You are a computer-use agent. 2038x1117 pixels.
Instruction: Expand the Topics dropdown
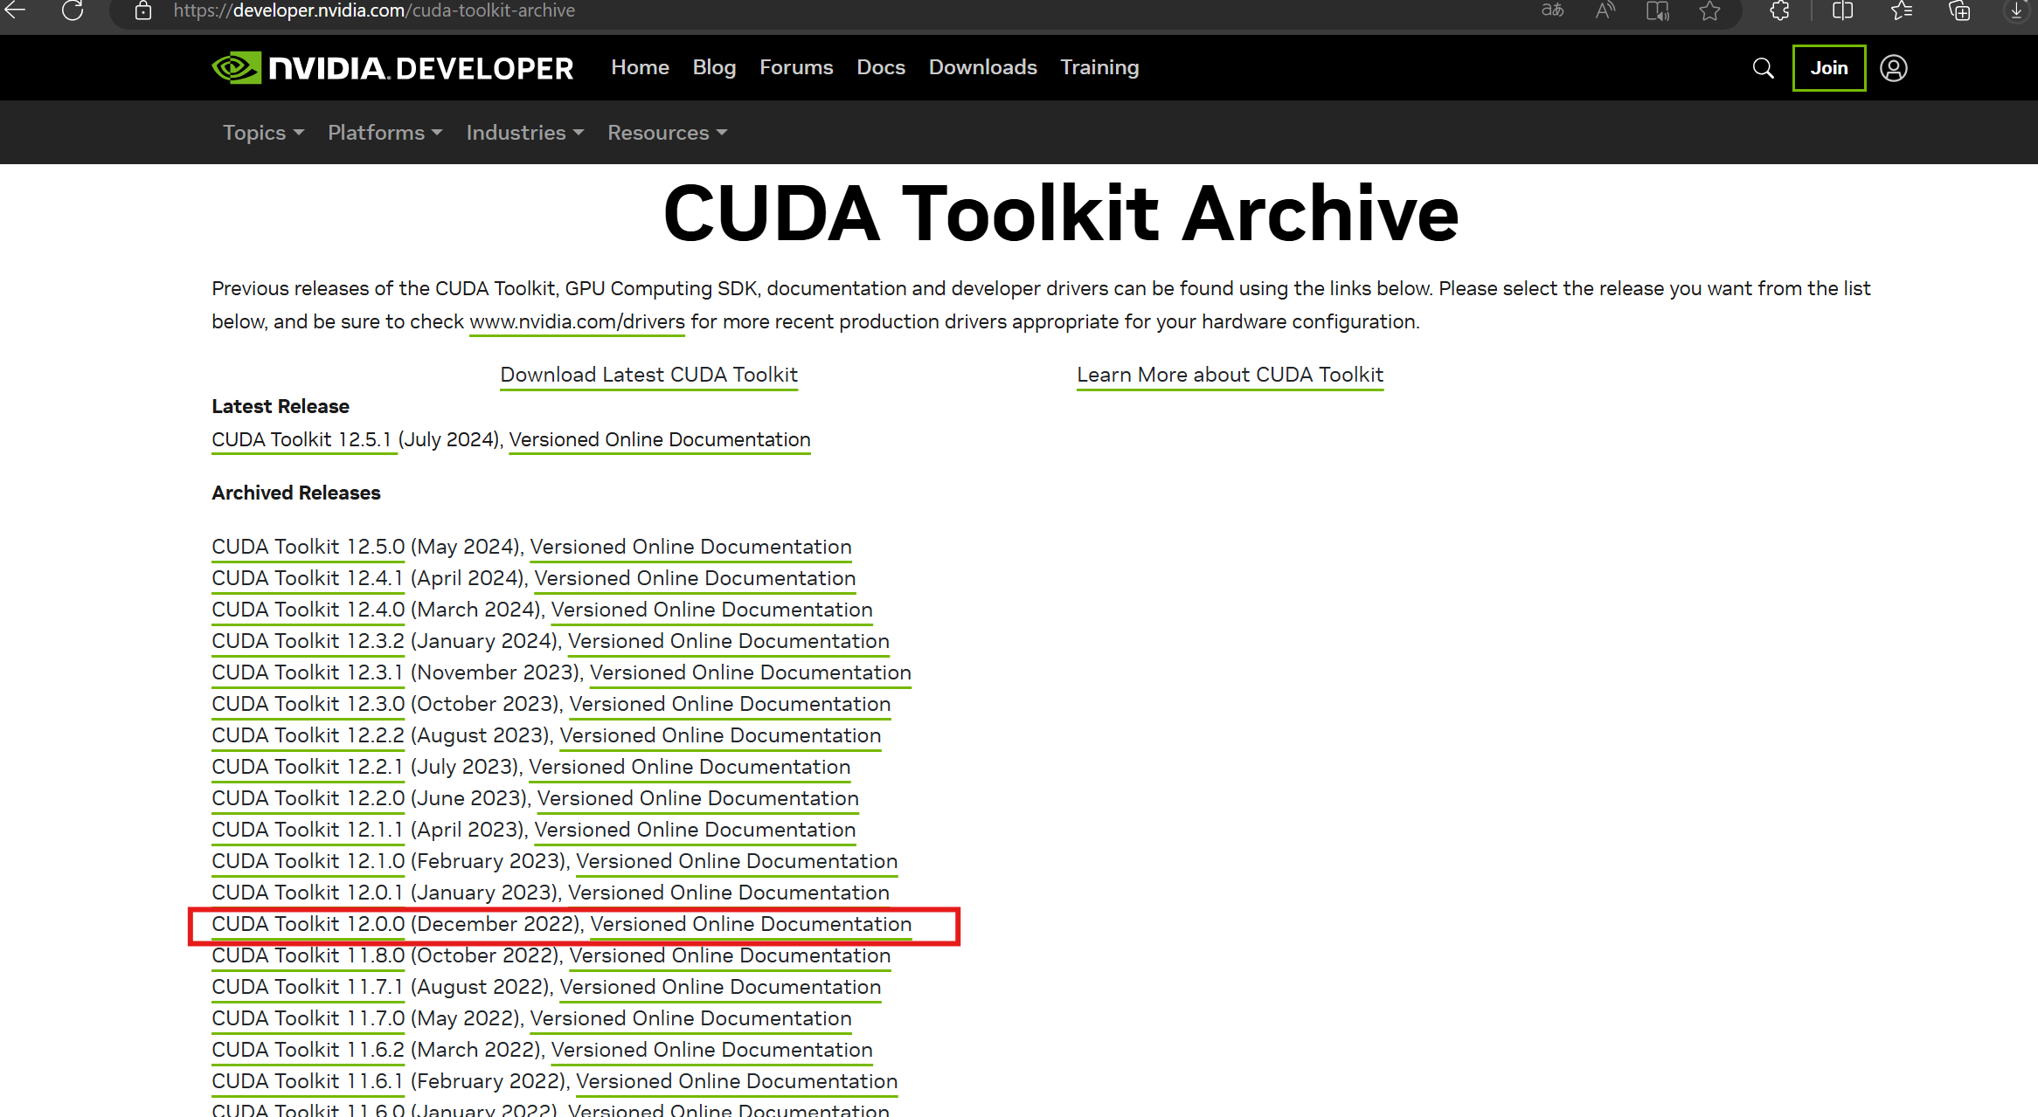click(263, 133)
